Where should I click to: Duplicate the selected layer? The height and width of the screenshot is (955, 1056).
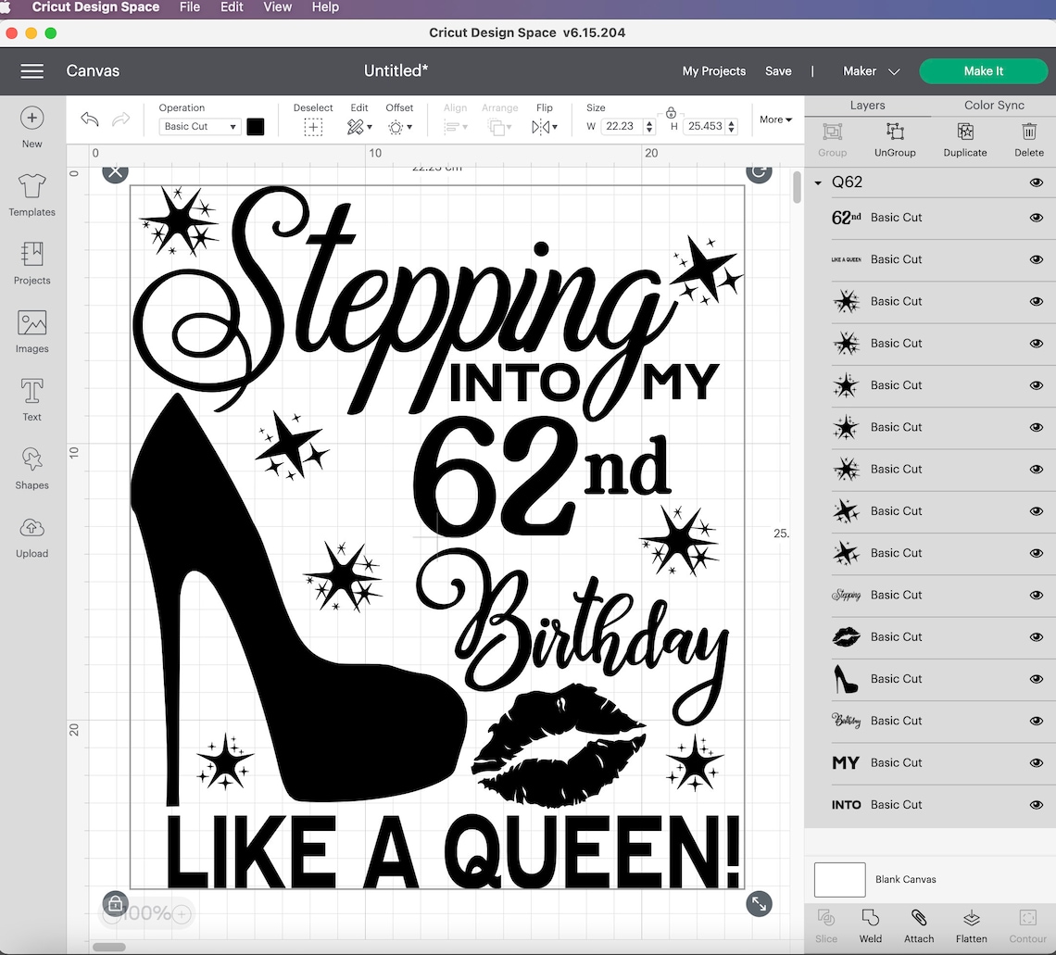[x=964, y=140]
